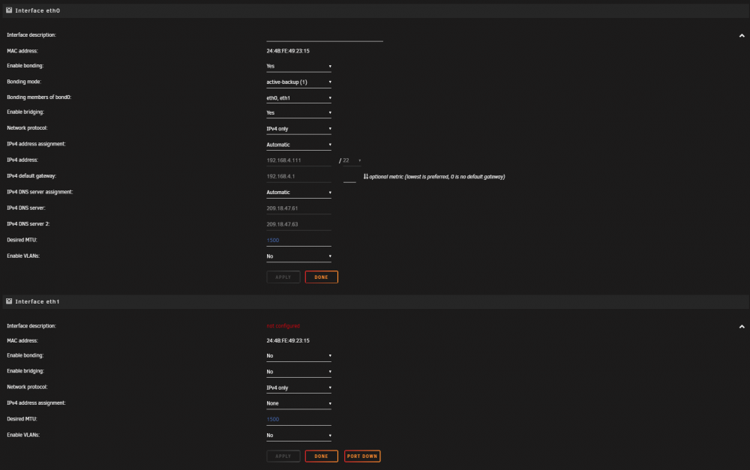This screenshot has width=750, height=470.
Task: Open eth1 Enable VLANs dropdown
Action: click(x=299, y=436)
